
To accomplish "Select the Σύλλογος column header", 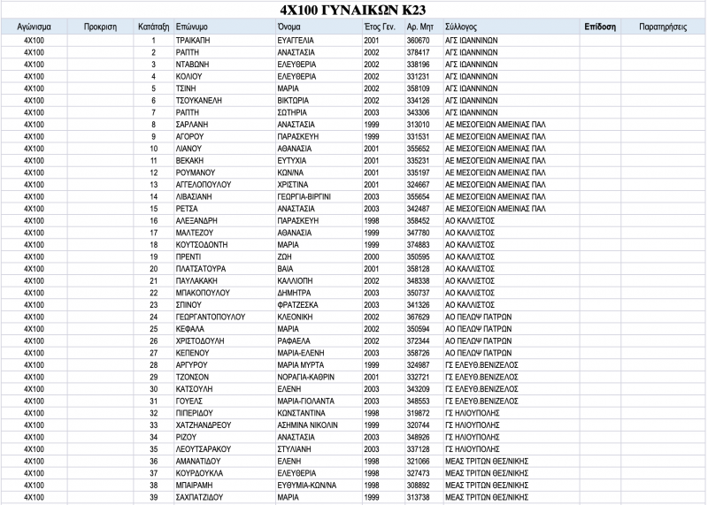I will 512,27.
